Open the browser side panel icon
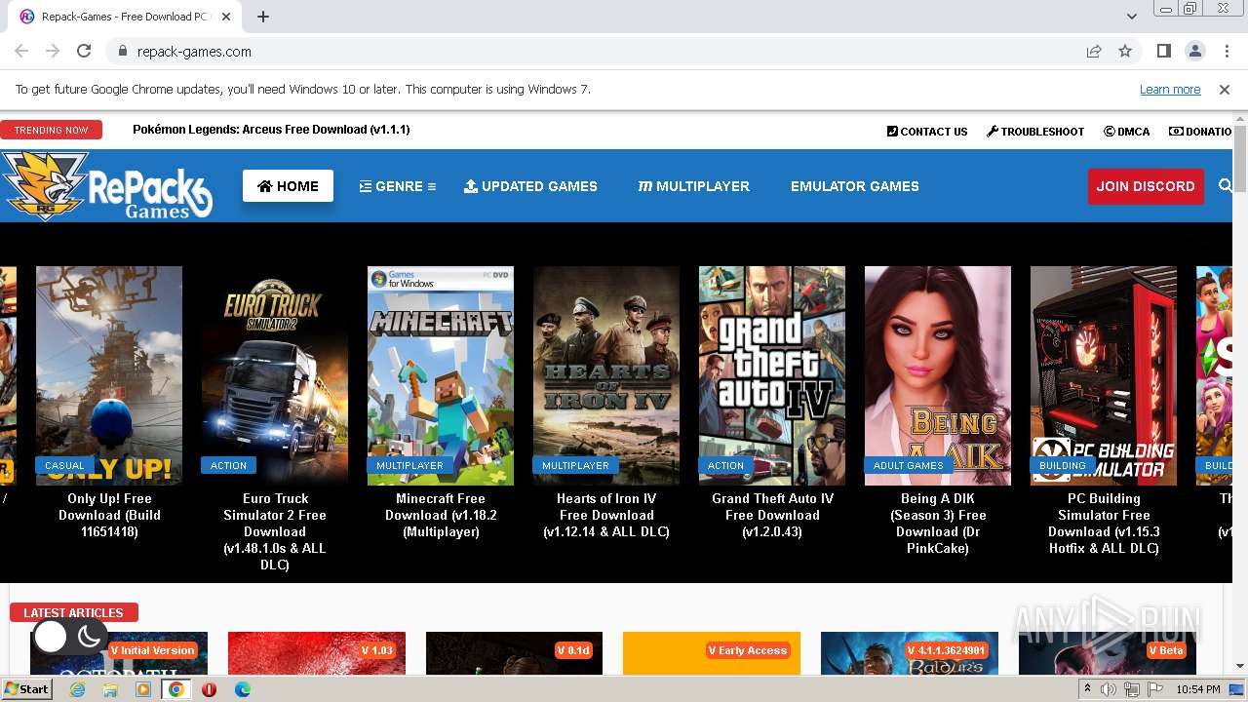Screen dimensions: 1248x702 [x=1163, y=51]
